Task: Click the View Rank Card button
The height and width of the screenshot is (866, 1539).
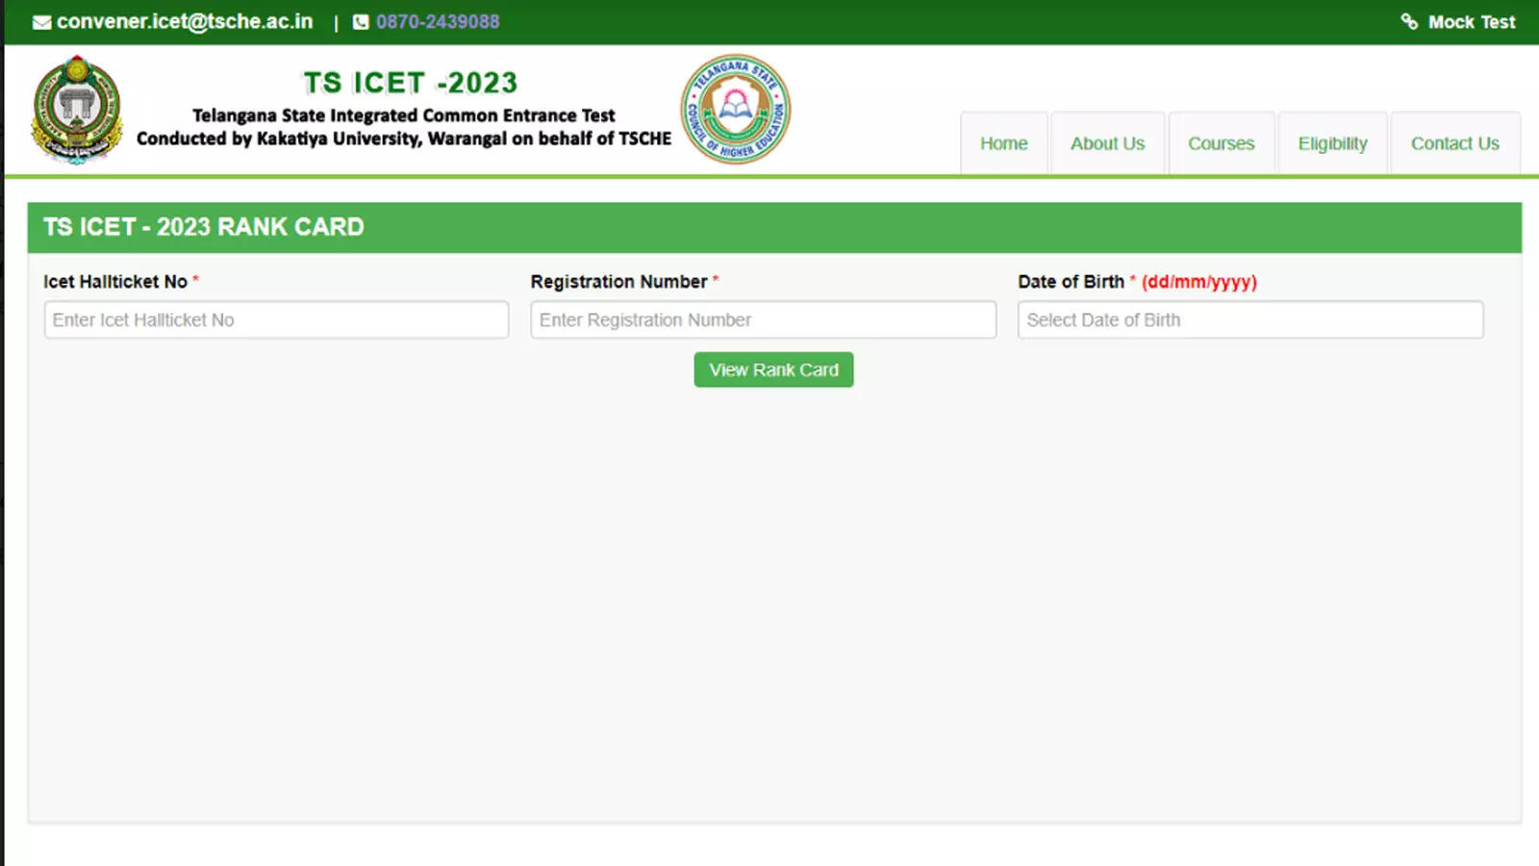Action: [774, 369]
